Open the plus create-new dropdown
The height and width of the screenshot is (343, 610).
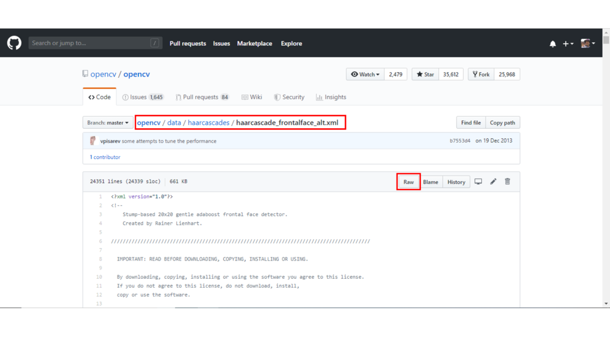pyautogui.click(x=568, y=43)
